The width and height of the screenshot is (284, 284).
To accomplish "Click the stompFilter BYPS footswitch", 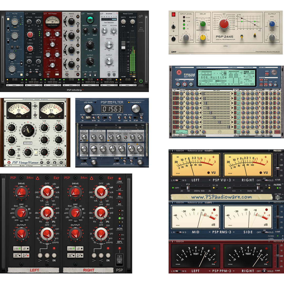I will (x=140, y=162).
